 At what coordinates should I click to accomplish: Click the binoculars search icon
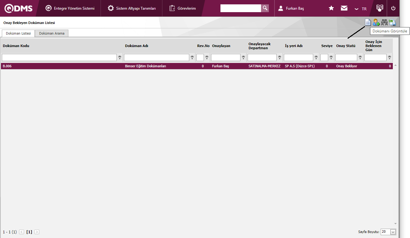tap(384, 22)
